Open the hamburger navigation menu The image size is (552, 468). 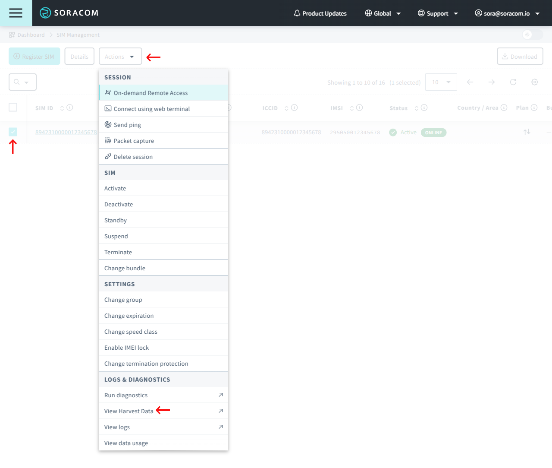pyautogui.click(x=16, y=13)
